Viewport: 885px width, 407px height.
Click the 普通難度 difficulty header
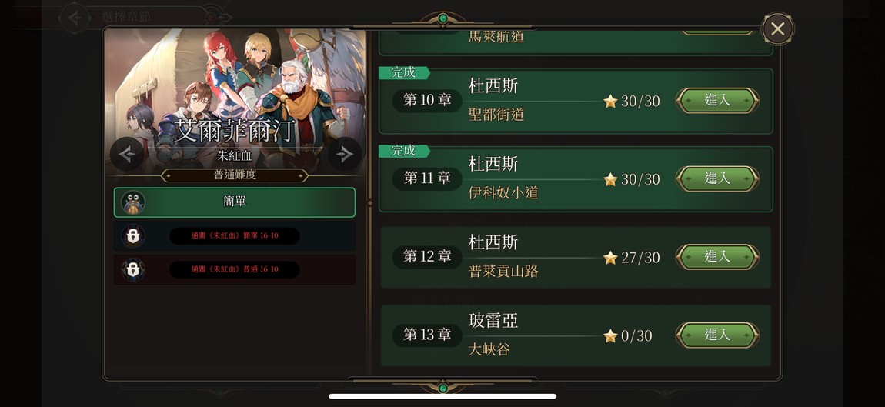235,175
